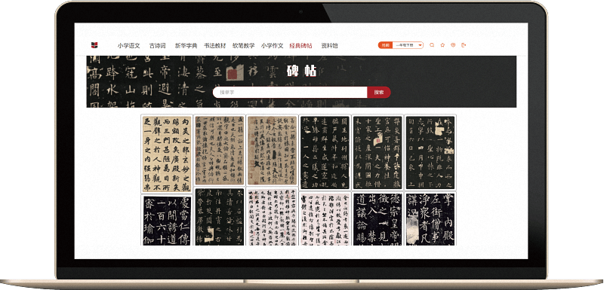Click the shield-shaped icon in header

click(x=453, y=45)
